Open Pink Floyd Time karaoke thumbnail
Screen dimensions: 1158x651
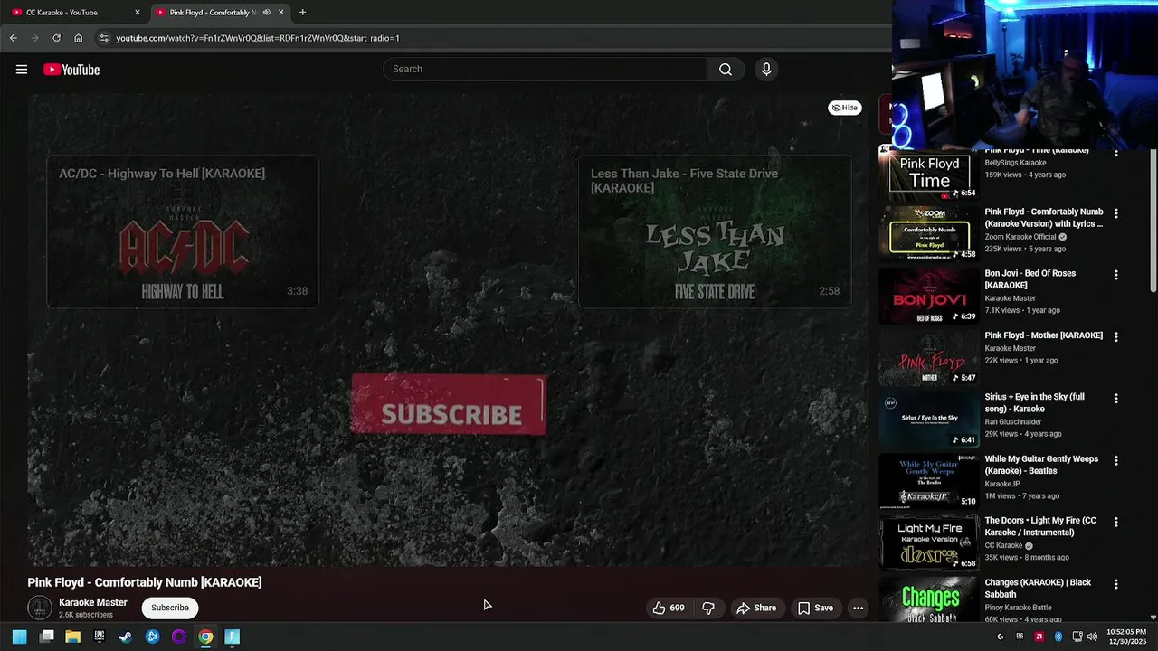pos(929,175)
